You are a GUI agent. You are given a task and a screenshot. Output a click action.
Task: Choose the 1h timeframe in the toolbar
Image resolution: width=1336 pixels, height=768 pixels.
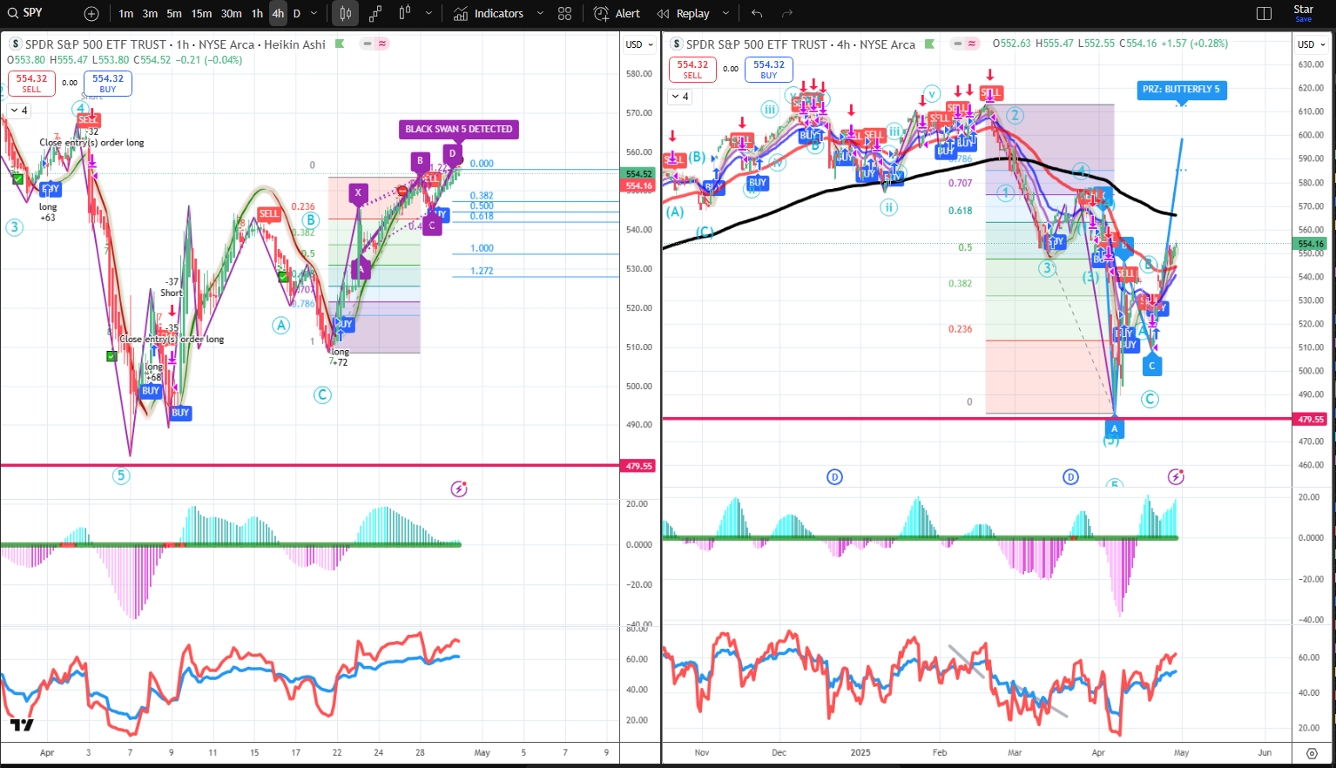click(x=257, y=13)
